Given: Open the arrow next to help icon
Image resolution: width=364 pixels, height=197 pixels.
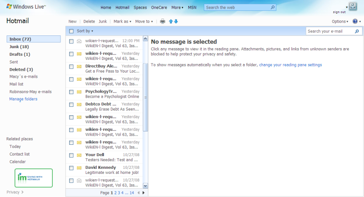Looking at the screenshot, I should pyautogui.click(x=360, y=21).
